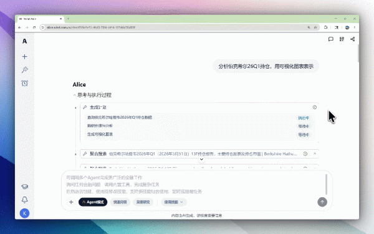Close the Wind Alice browser tab
Viewport: 374px width, 234px height.
tap(60, 19)
